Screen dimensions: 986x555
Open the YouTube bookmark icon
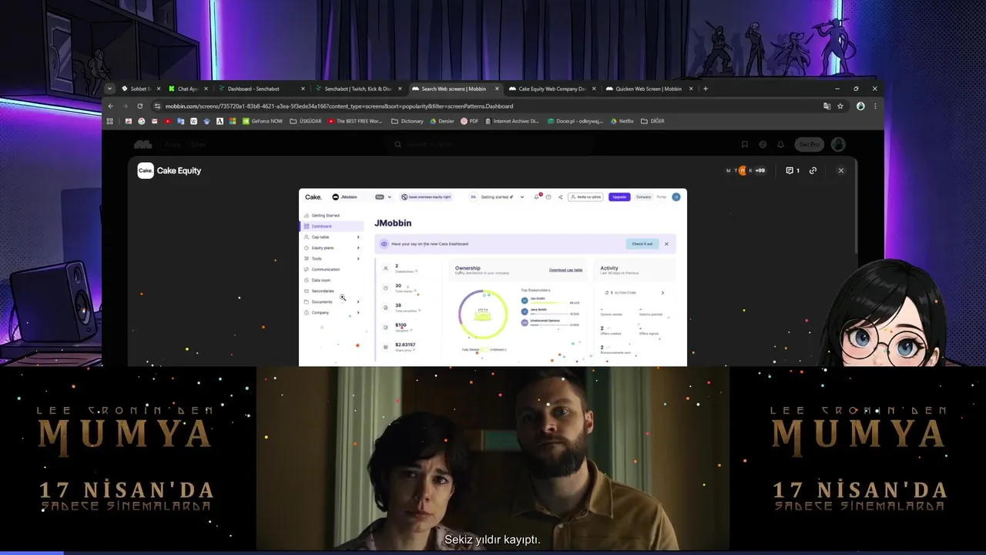tap(167, 121)
